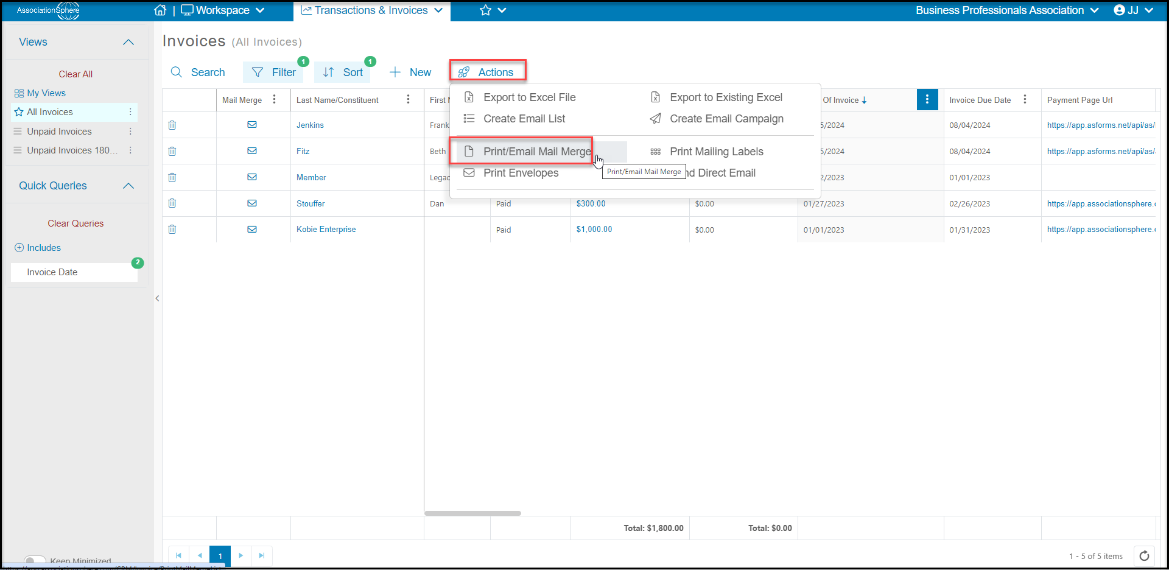Open Date Of Invoice column options menu
The height and width of the screenshot is (570, 1169).
(927, 99)
